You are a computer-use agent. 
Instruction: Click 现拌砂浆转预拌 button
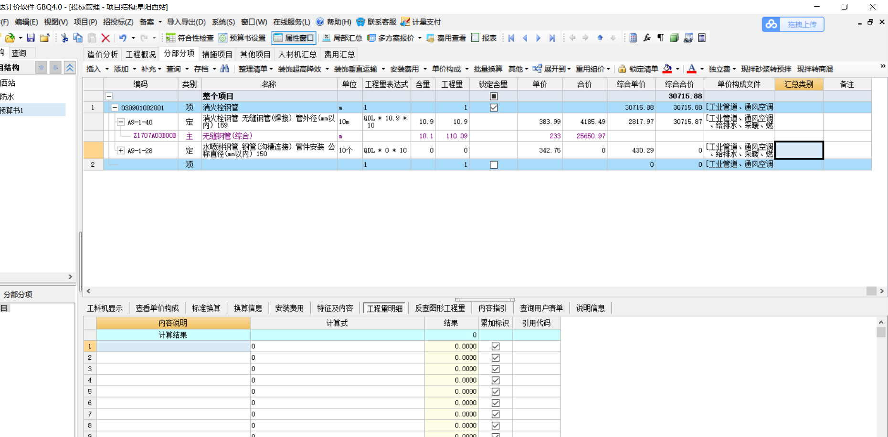(766, 69)
